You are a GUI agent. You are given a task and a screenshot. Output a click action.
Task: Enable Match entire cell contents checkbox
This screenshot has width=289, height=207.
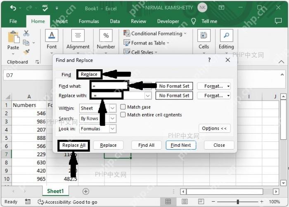[123, 115]
